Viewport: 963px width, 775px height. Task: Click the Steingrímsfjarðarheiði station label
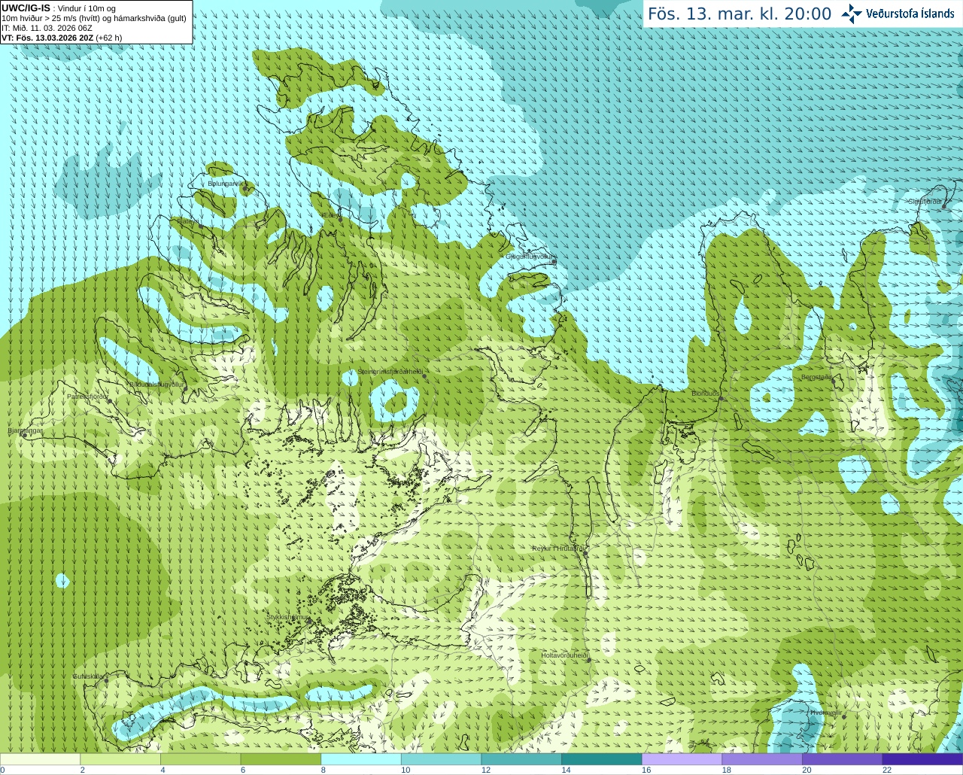390,372
